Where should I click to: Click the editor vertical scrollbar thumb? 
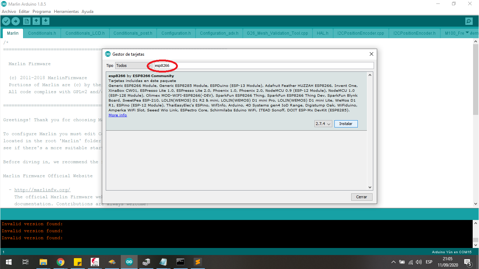click(x=476, y=79)
